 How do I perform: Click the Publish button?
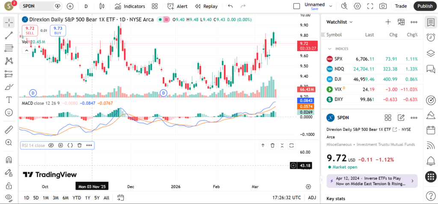[x=425, y=6]
